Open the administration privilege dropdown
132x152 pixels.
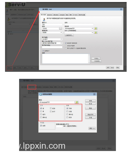52,32
